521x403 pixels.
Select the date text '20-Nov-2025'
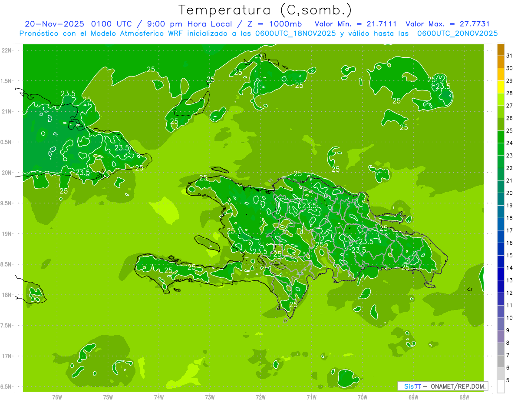pyautogui.click(x=55, y=24)
